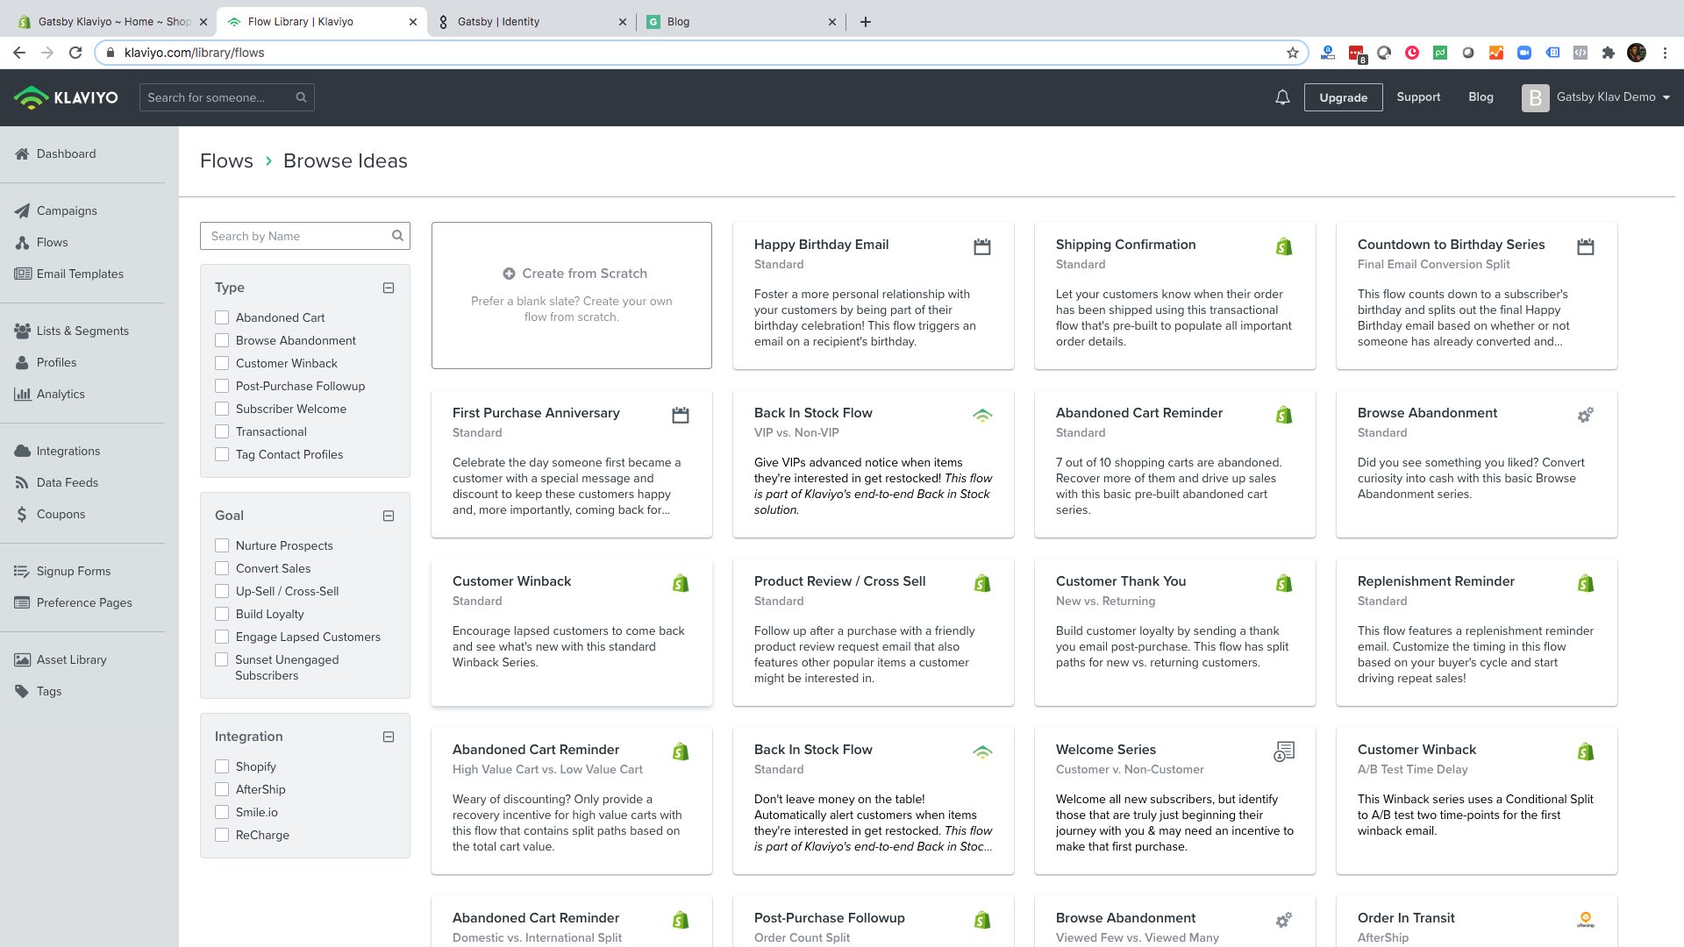Click list icon on Welcome Series card

[1284, 751]
